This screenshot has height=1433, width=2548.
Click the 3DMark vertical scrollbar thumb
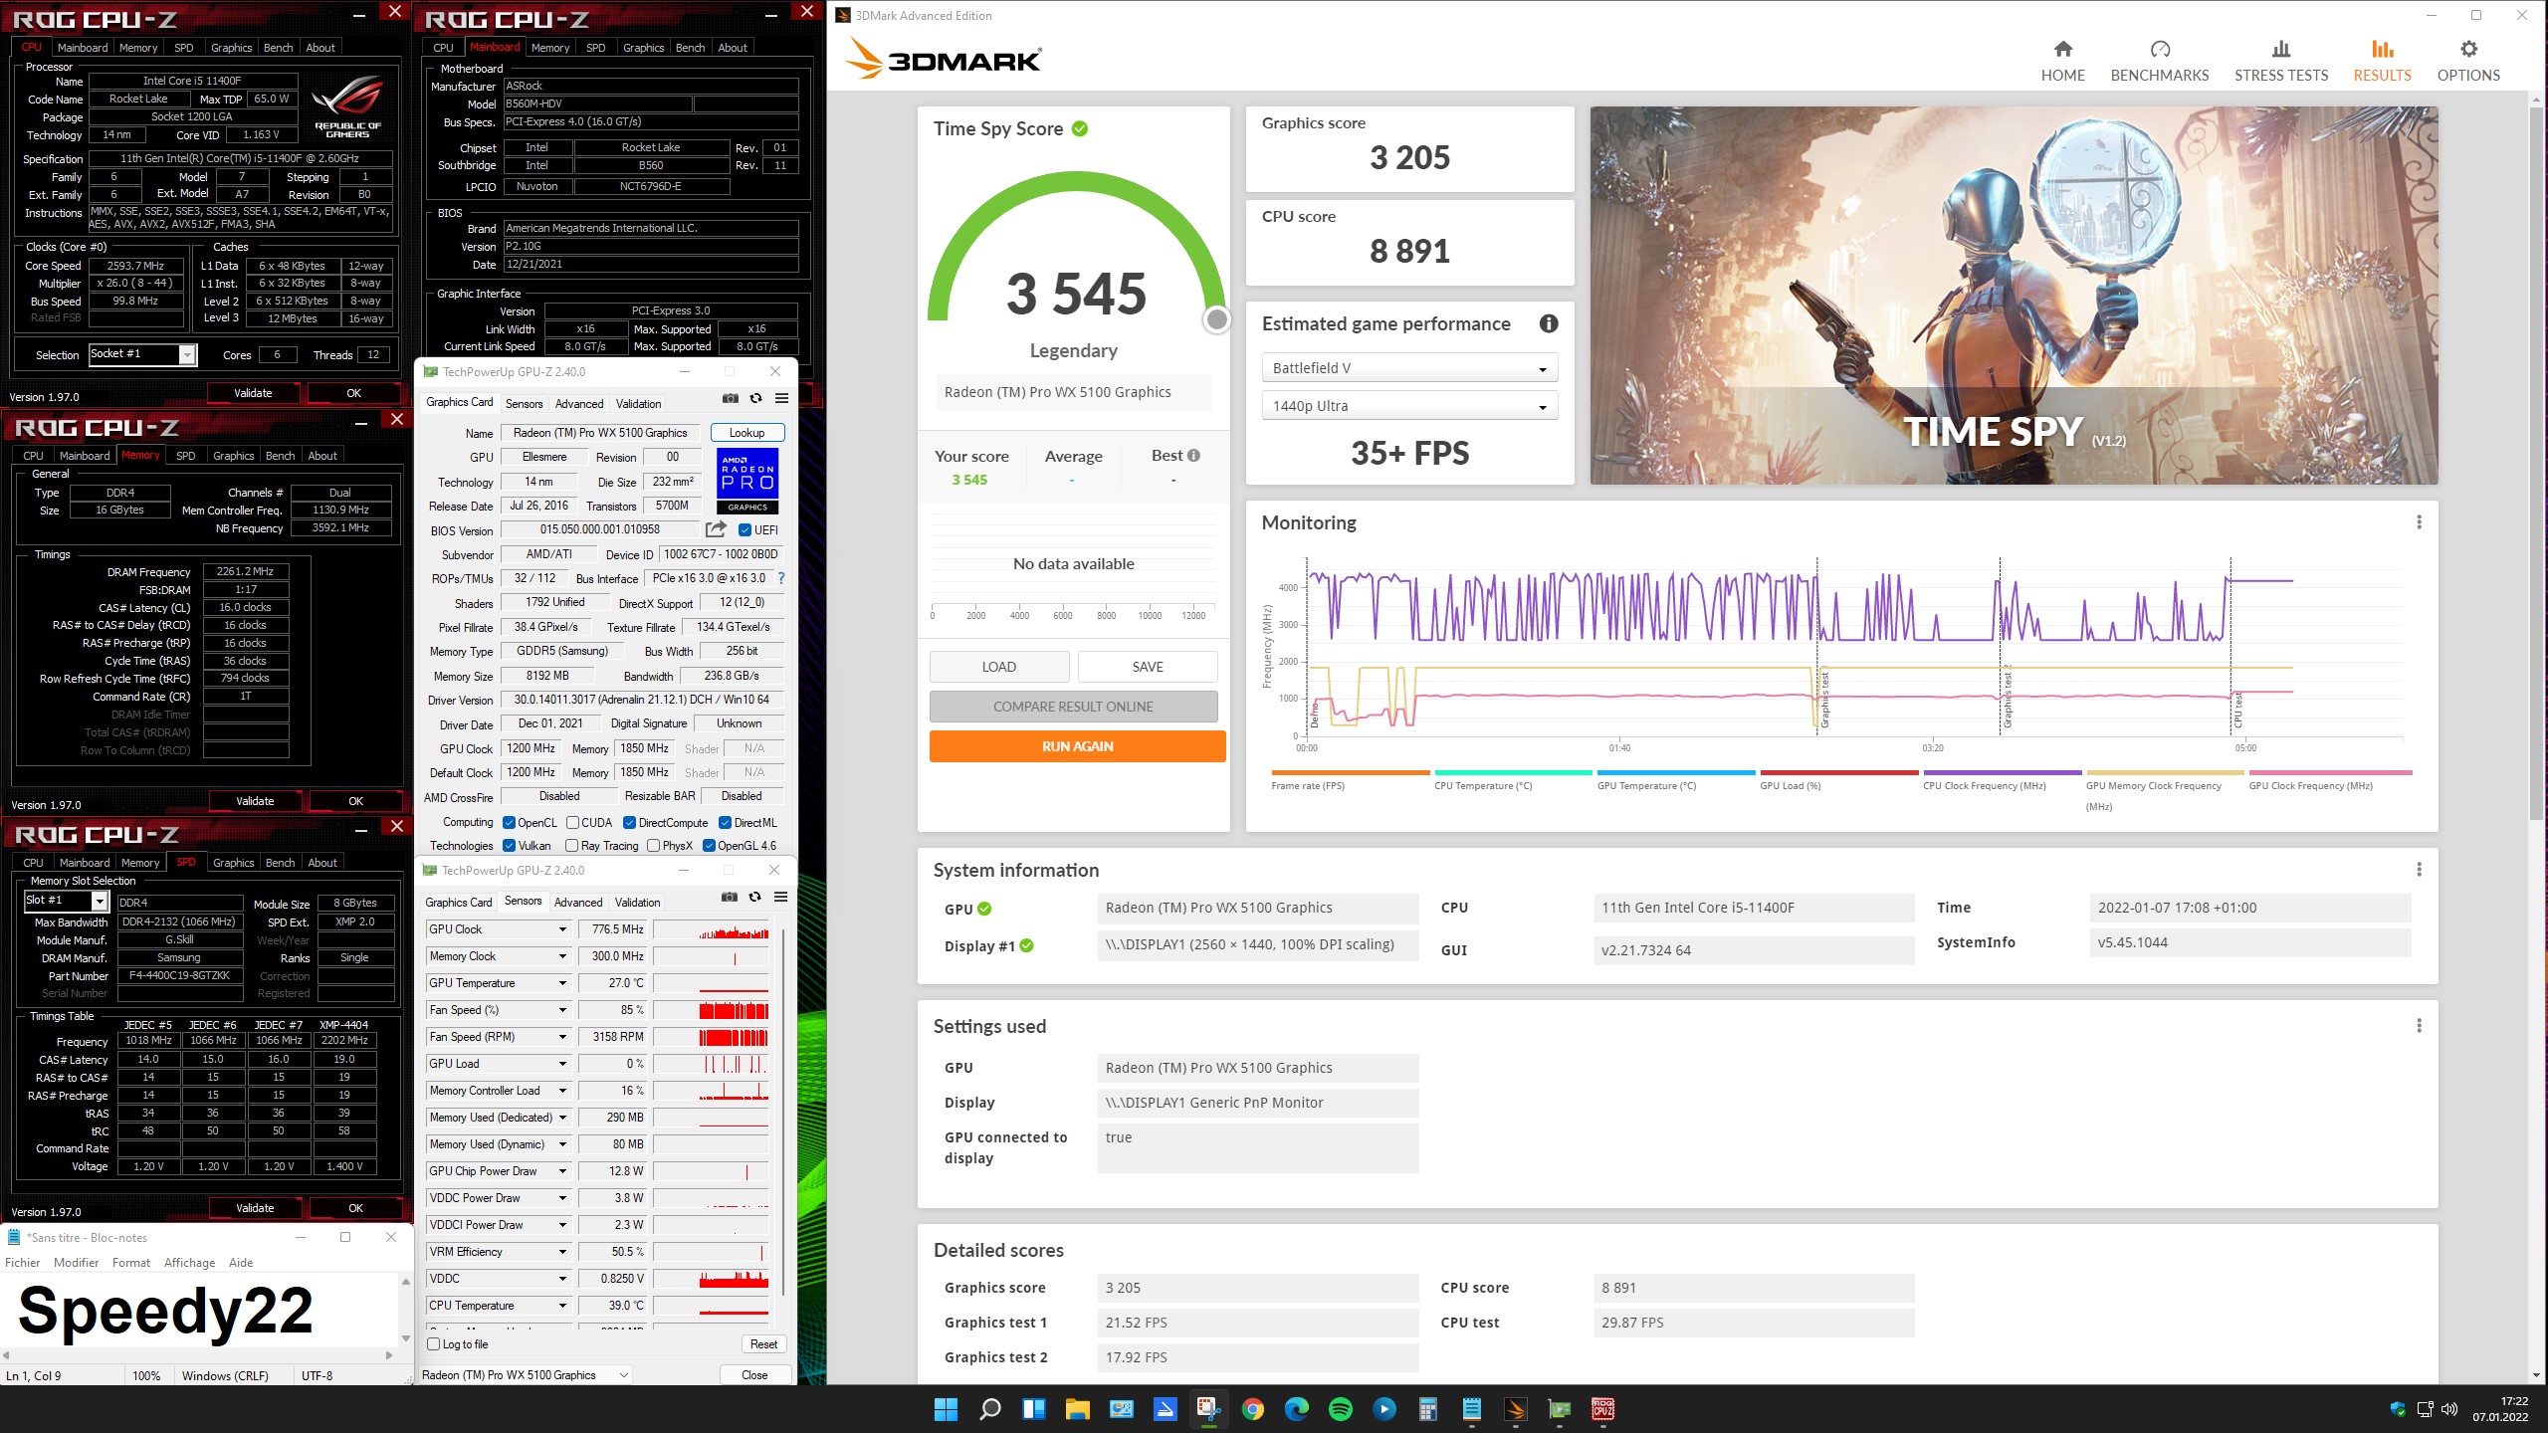[2535, 463]
